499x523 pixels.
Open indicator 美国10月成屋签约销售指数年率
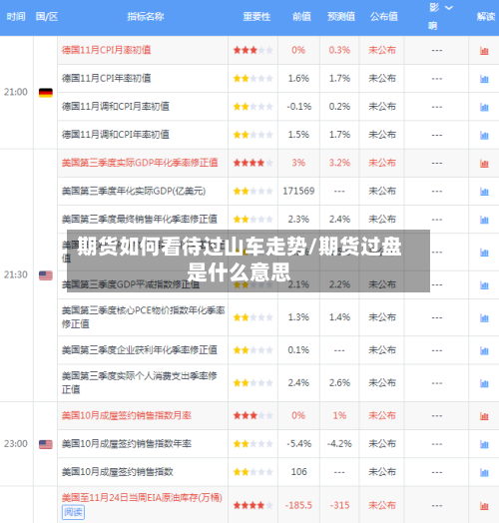[127, 444]
